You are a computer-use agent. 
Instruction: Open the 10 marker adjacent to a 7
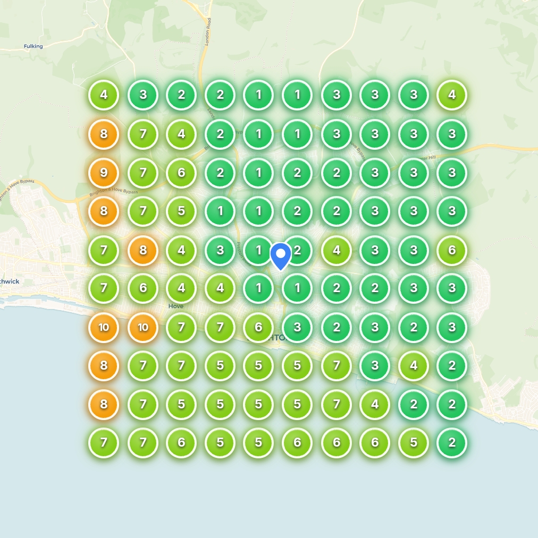coord(143,327)
